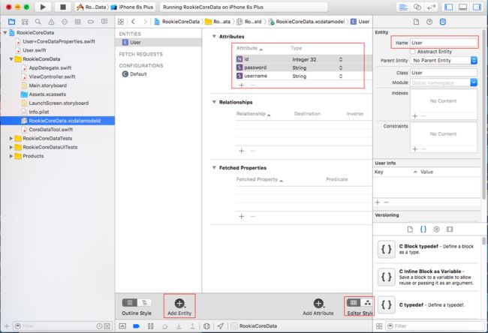Open the issue navigator

pos(51,22)
